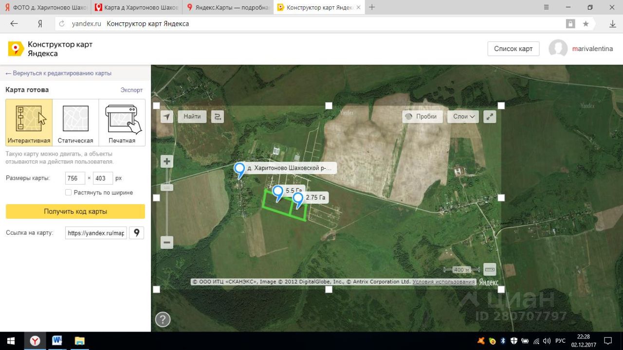Return via 'Вернуться к редактированию карты' link
The image size is (623, 350).
coord(58,73)
